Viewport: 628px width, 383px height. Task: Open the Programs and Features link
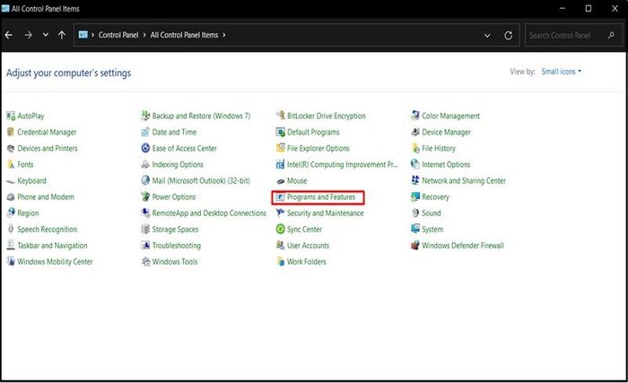point(321,197)
